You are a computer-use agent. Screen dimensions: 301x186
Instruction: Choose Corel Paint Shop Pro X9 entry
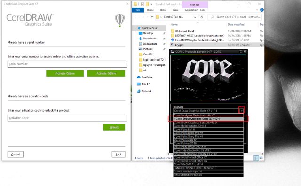tap(208, 133)
